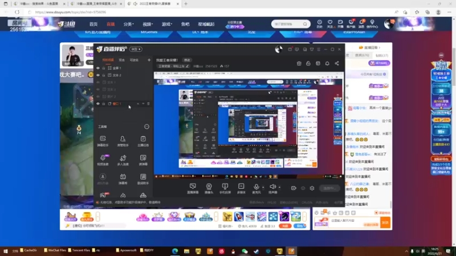456x256 pixels.
Task: Move 窗口1 source down
Action: (x=143, y=104)
